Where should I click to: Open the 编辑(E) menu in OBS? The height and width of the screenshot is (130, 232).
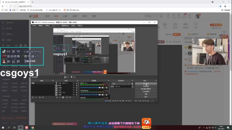point(41,26)
